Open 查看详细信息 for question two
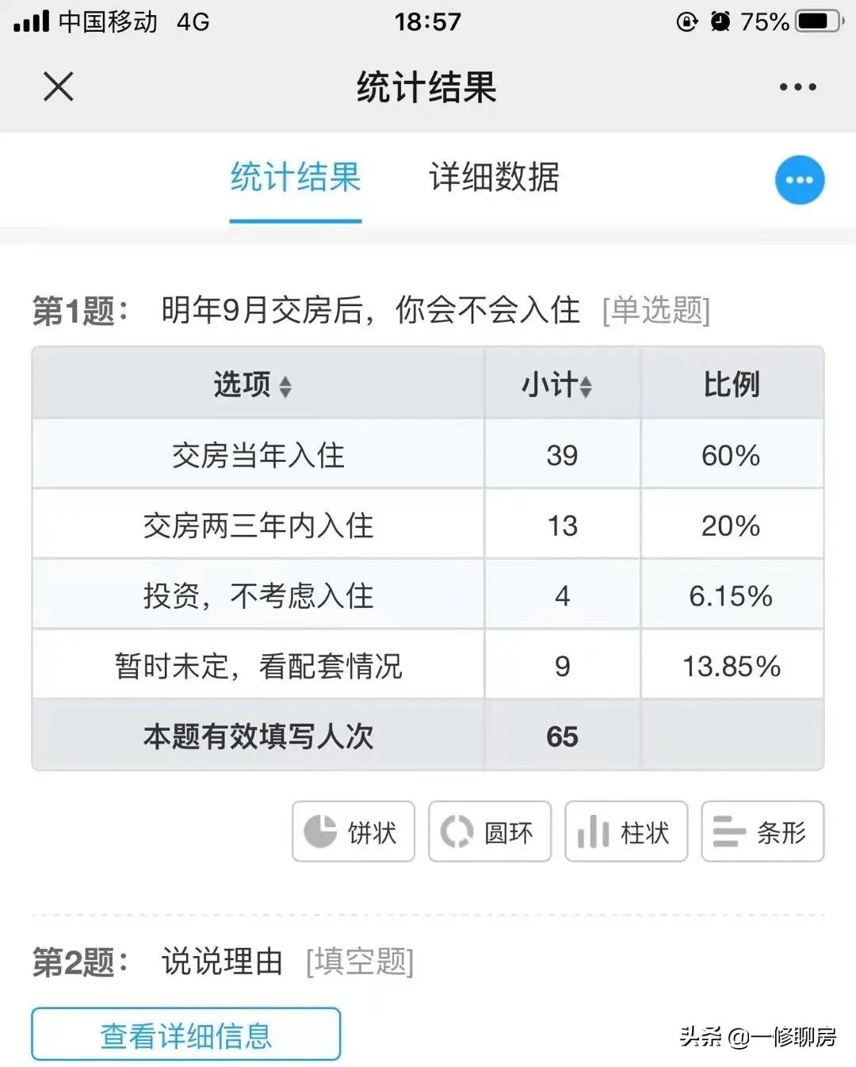856x1067 pixels. [185, 1034]
